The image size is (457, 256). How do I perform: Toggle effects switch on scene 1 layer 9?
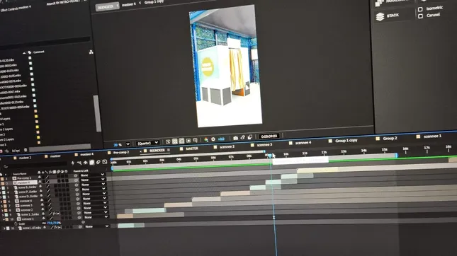point(55,214)
